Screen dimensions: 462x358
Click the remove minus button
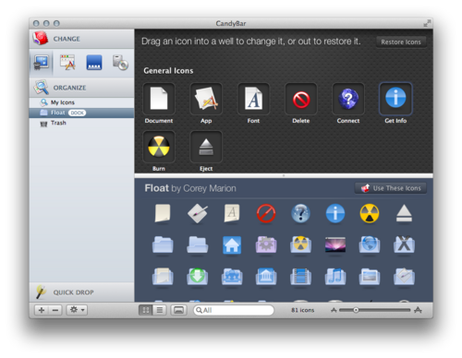(55, 310)
